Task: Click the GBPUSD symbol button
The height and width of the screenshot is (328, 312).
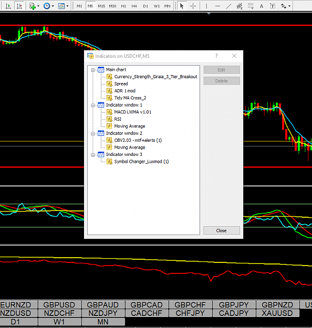Action: click(x=59, y=305)
